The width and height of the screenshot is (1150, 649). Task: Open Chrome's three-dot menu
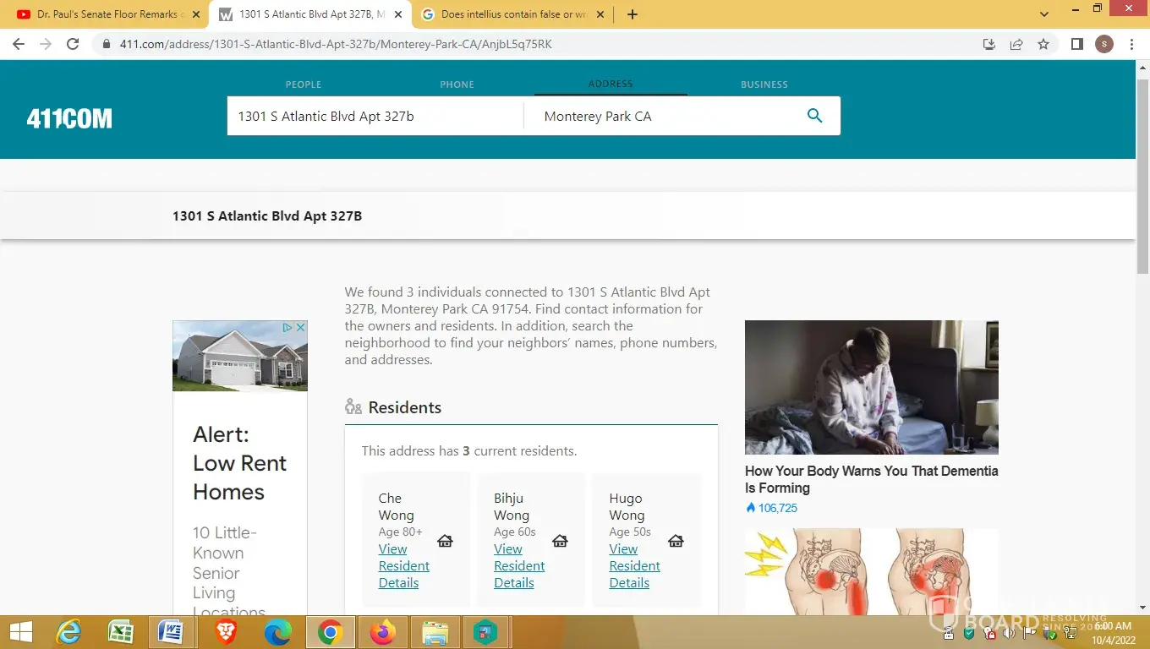click(1131, 44)
